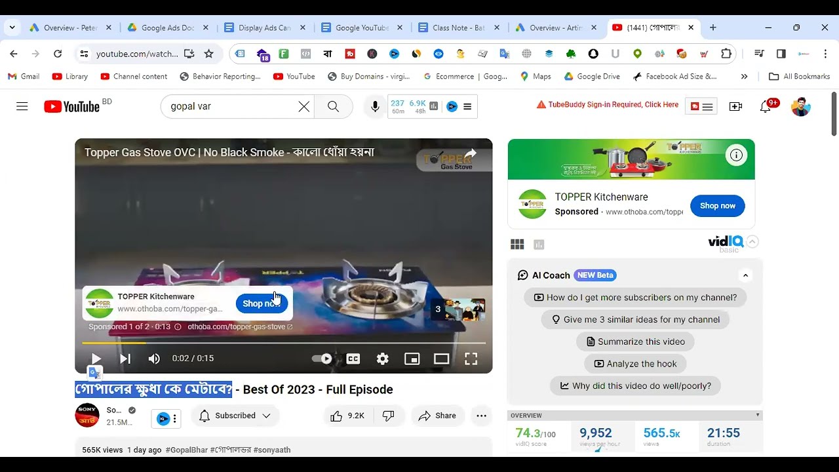This screenshot has height=472, width=839.
Task: Click the page vertical scrollbar
Action: [x=834, y=113]
